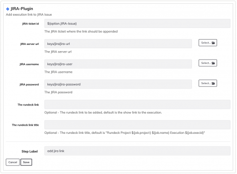Click the 'Step Label' label
Screen dimensions: 237x174
[x=29, y=151]
